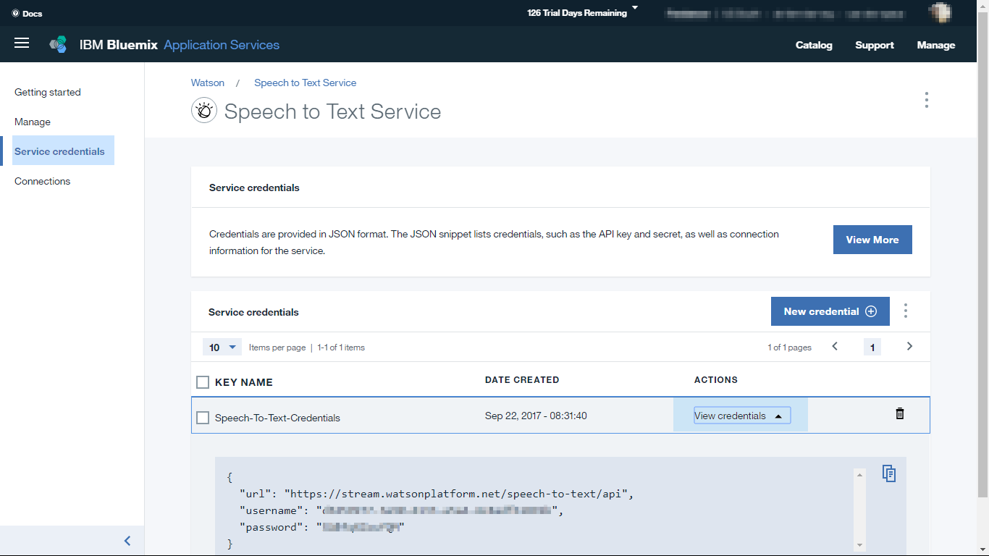Click the IBM Bluemix logo icon

(58, 45)
